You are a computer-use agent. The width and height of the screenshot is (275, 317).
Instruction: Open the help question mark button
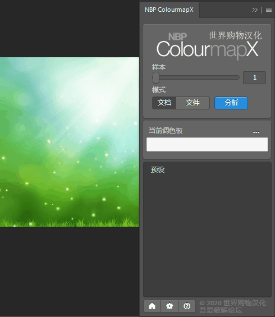click(187, 306)
